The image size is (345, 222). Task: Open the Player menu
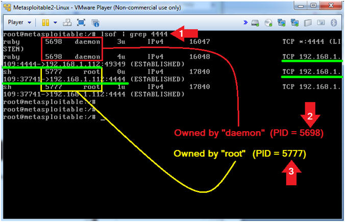coord(16,22)
